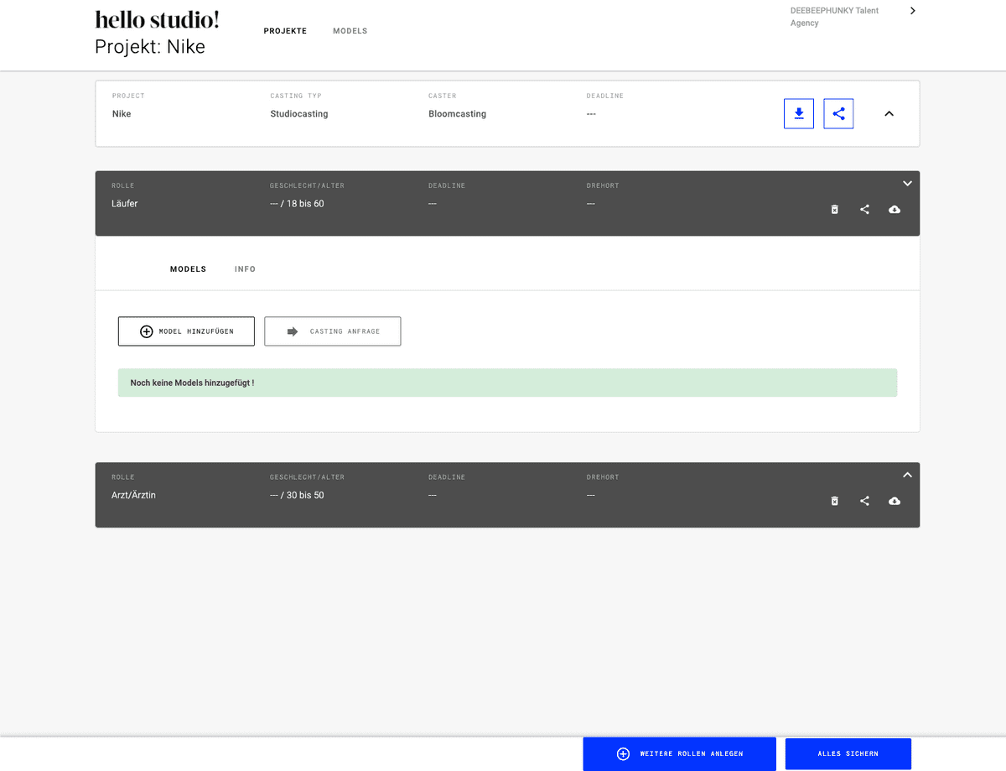Delete the Läufer role

(834, 210)
